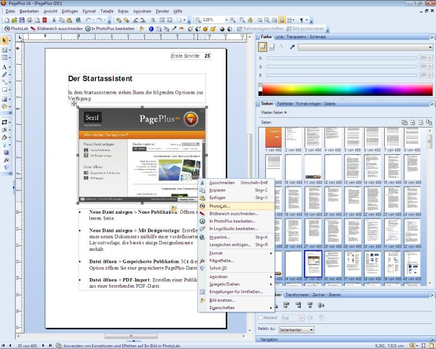The image size is (436, 349).
Task: Open the Spiegeln/Drehen submenu
Action: tap(236, 285)
